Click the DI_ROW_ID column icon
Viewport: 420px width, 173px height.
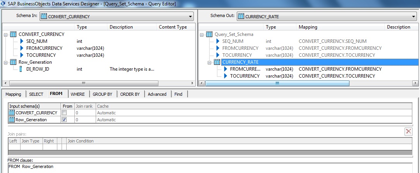click(21, 69)
